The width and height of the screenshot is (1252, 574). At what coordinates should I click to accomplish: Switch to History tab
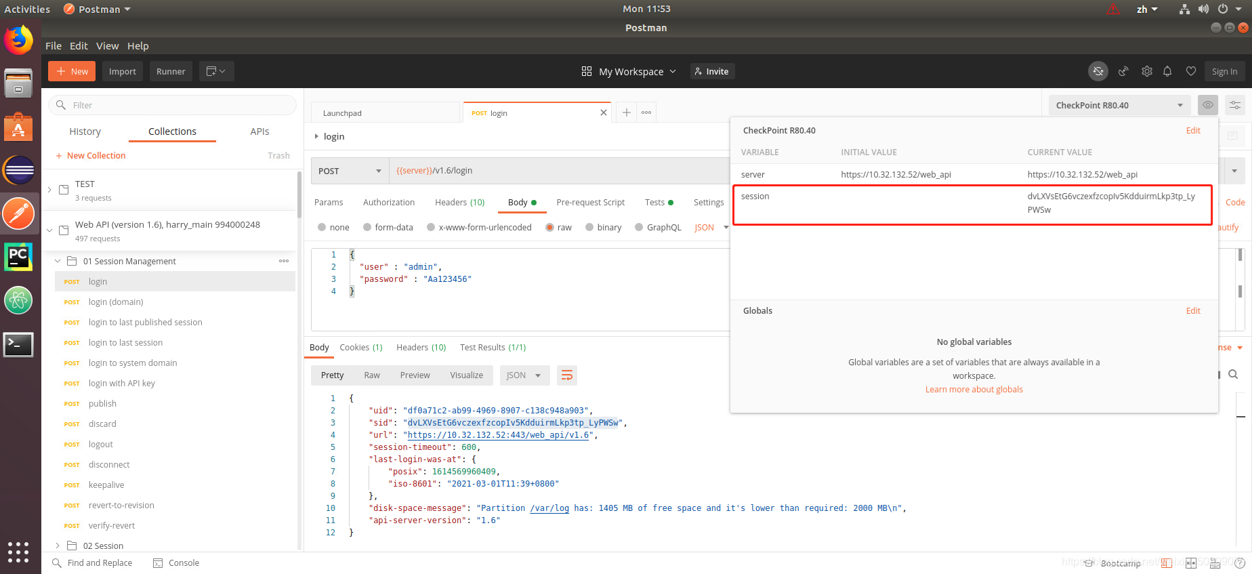[x=85, y=131]
